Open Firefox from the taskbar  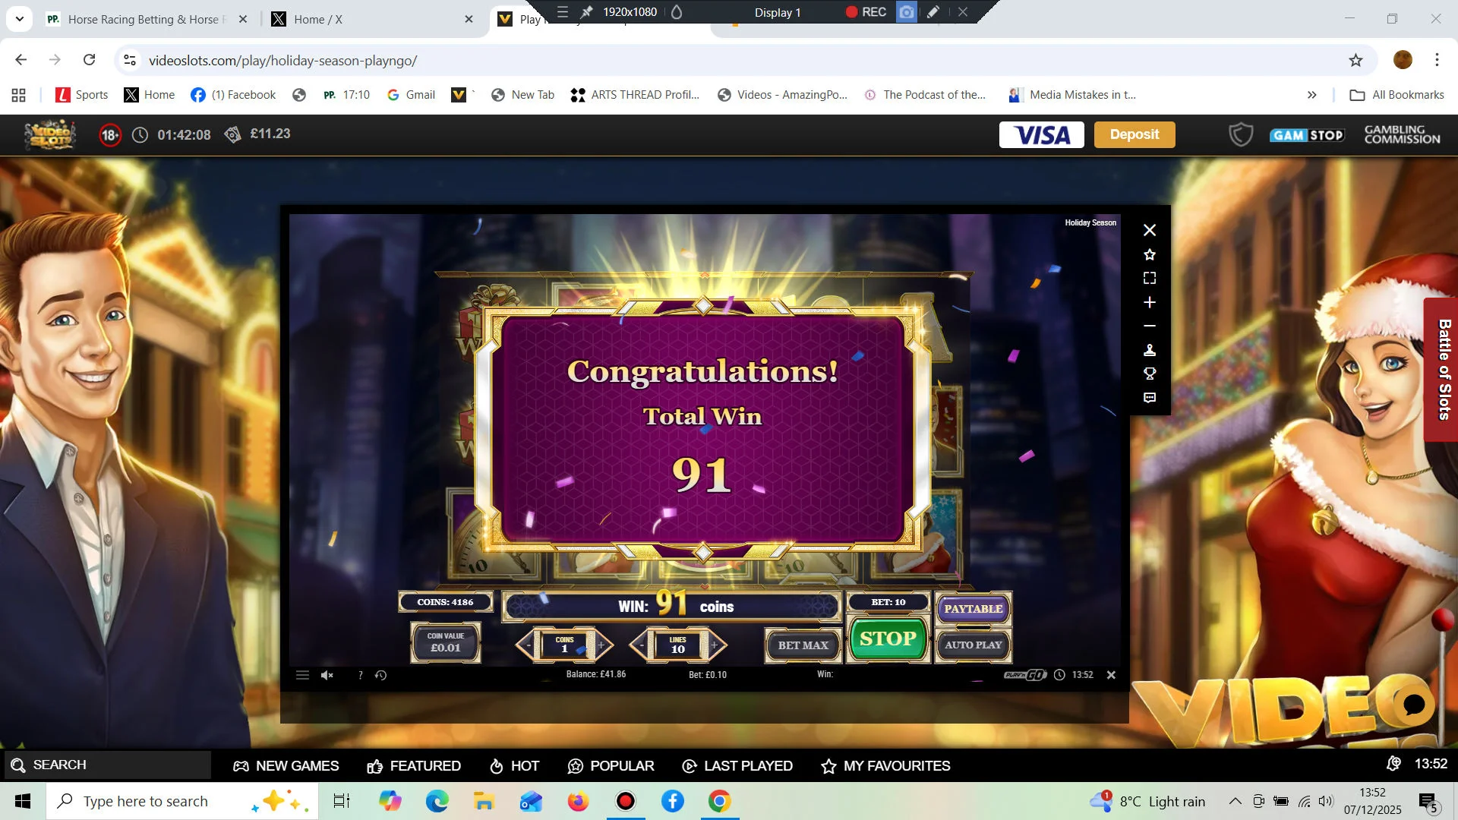point(578,801)
